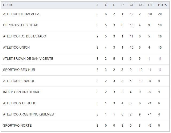Click ATLET.BROWN DE SAN VICENTE team
Screen dimensions: 171x133
pos(28,59)
